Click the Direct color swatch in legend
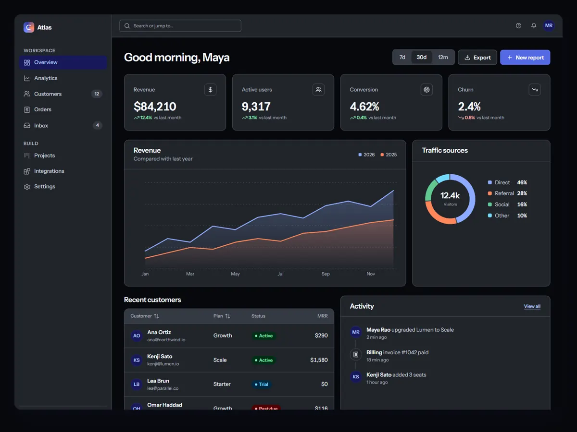Screen dimensions: 577x432 point(490,182)
